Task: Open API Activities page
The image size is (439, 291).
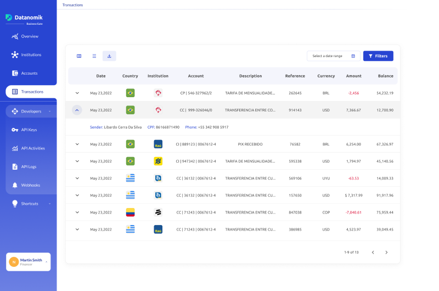Action: (28, 148)
